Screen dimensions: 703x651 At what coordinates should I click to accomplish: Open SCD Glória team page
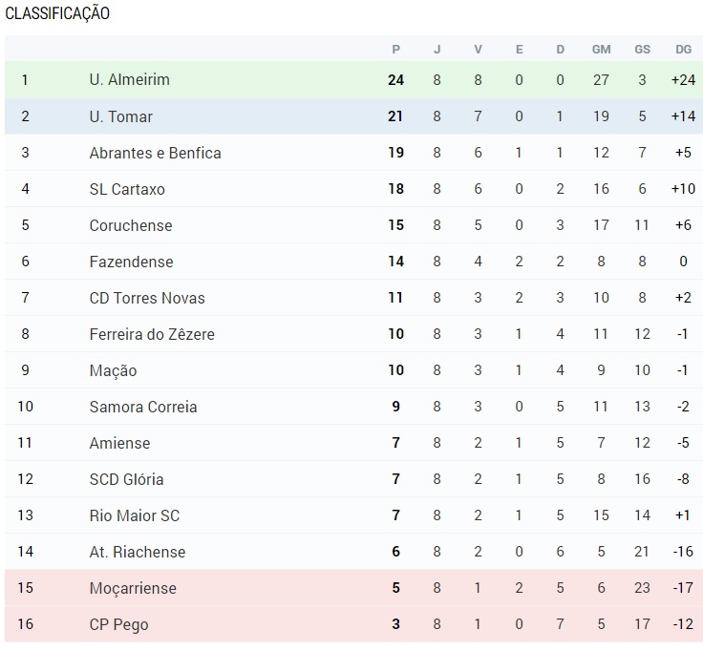(x=126, y=479)
